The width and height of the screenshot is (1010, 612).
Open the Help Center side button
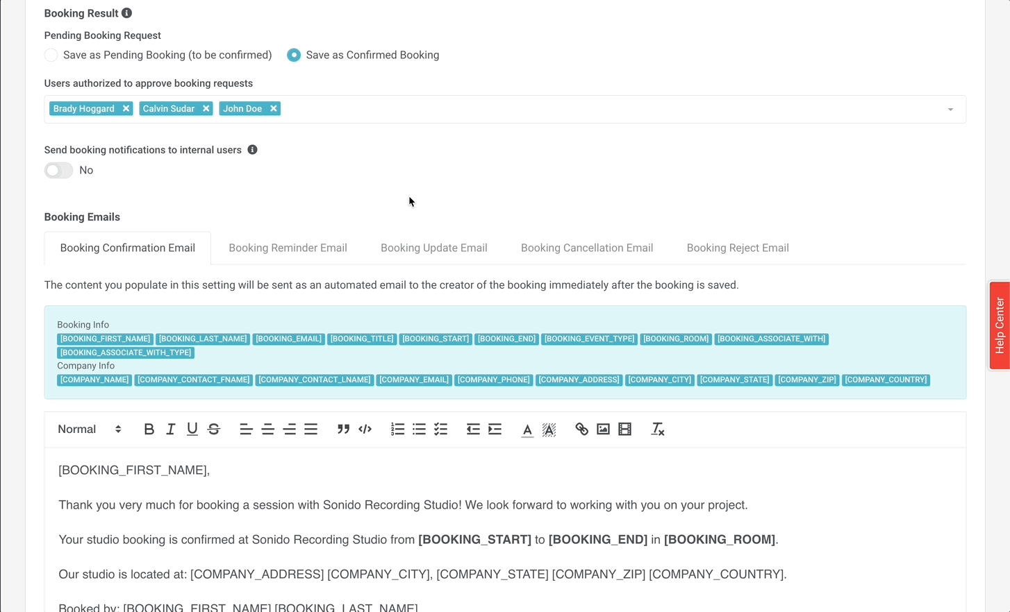tap(999, 325)
